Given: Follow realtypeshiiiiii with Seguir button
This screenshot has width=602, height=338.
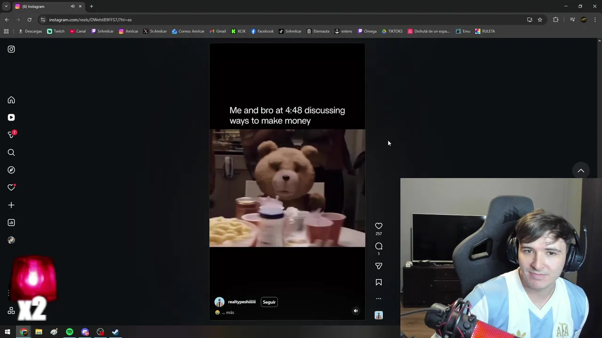Looking at the screenshot, I should pyautogui.click(x=269, y=302).
